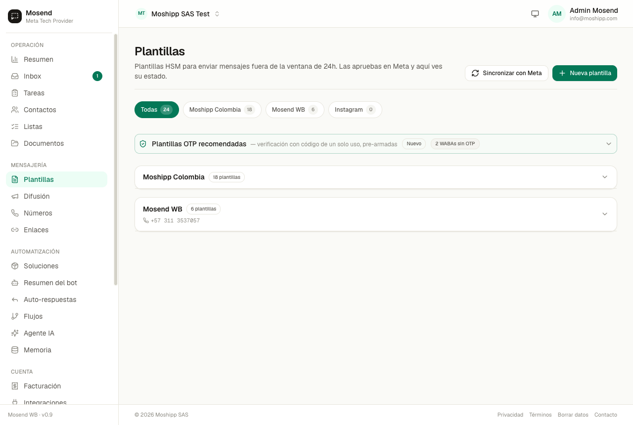Viewport: 633px width, 425px height.
Task: Expand the Moshipp Colombia templates group
Action: point(376,177)
